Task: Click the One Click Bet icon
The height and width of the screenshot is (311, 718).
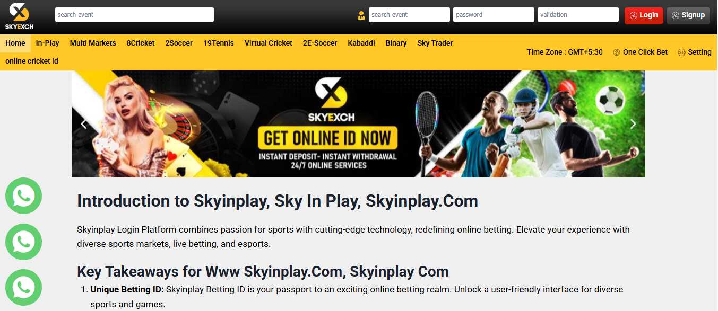Action: (x=617, y=52)
